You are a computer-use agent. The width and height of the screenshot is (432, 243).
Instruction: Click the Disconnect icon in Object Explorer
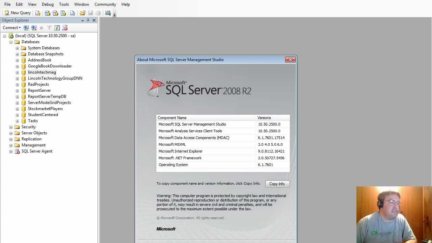(34, 28)
